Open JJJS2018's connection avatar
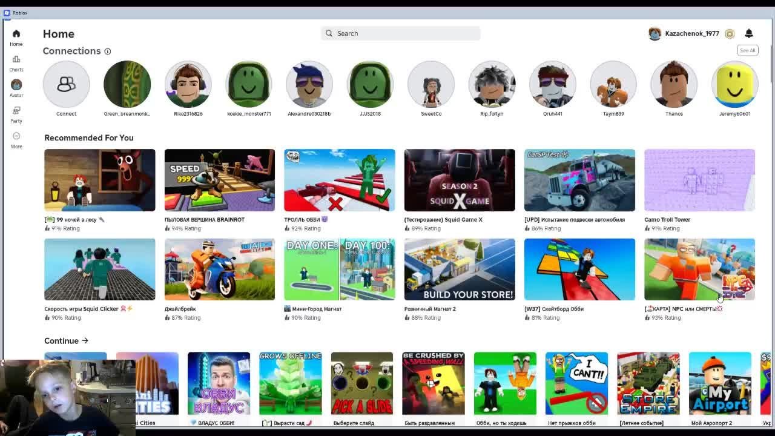The image size is (775, 436). 371,84
